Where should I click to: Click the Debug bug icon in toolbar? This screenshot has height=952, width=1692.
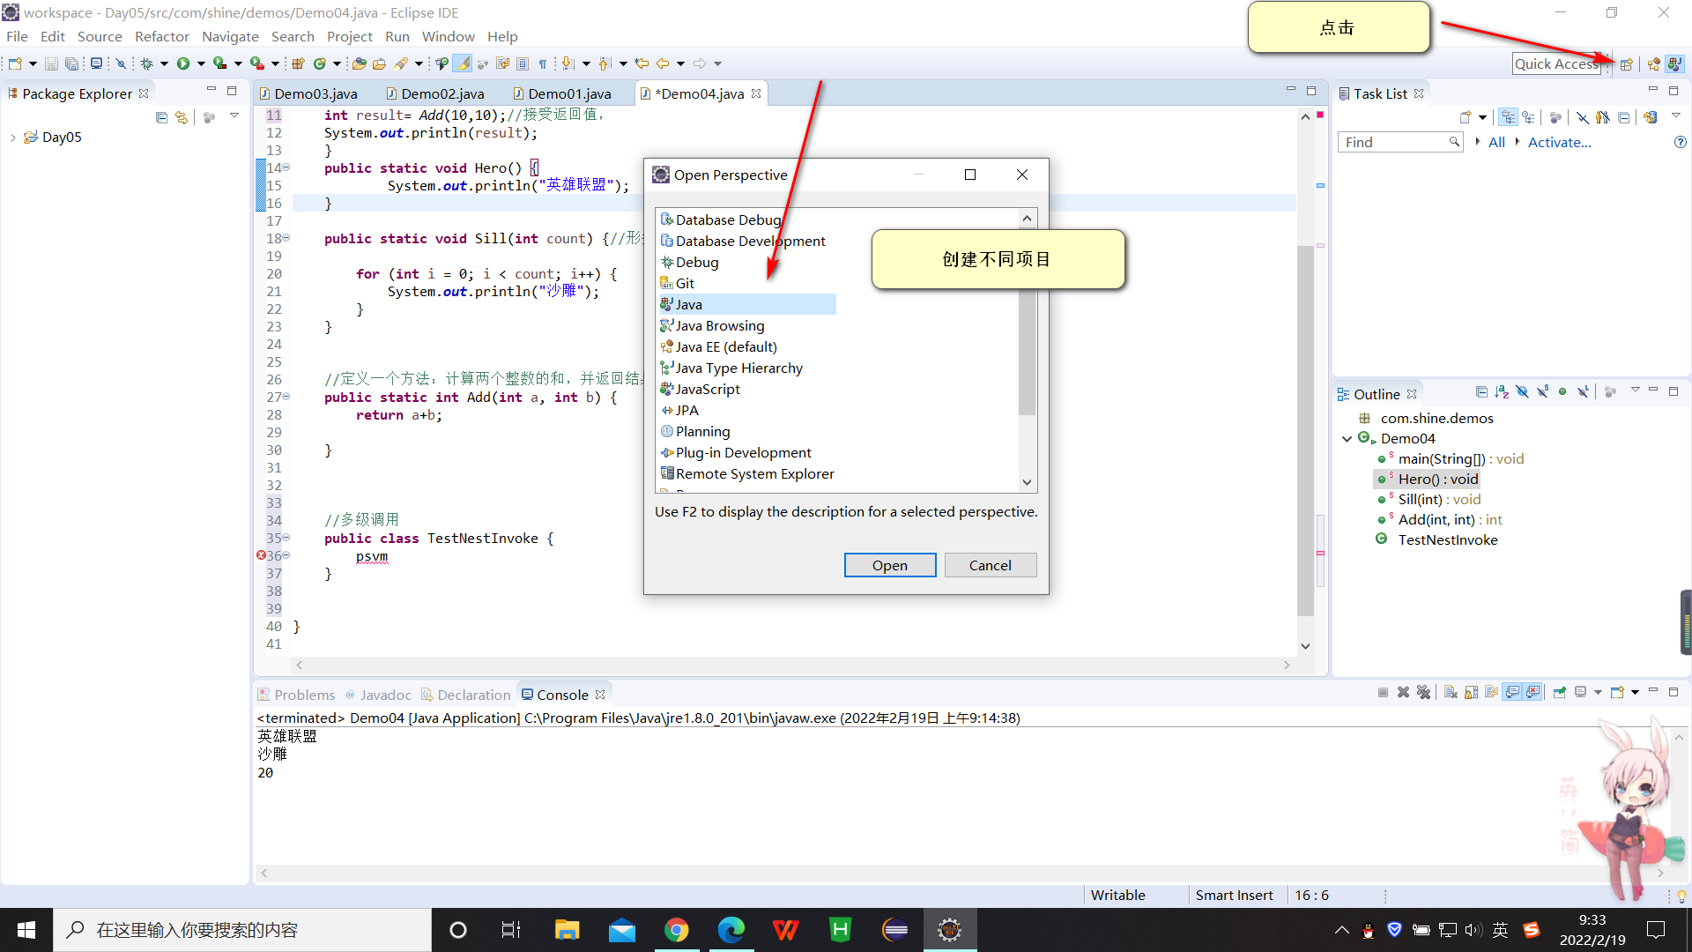[146, 63]
